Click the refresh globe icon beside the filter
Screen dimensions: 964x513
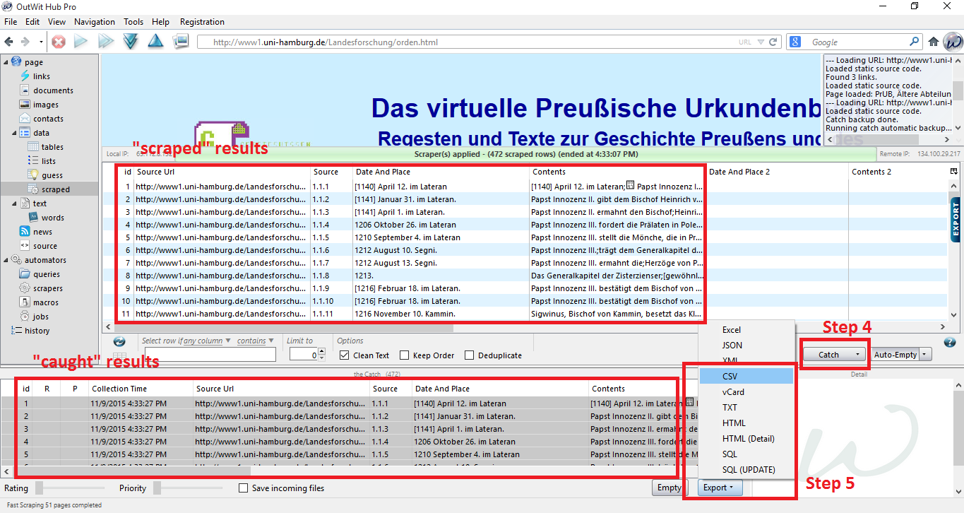pyautogui.click(x=119, y=342)
